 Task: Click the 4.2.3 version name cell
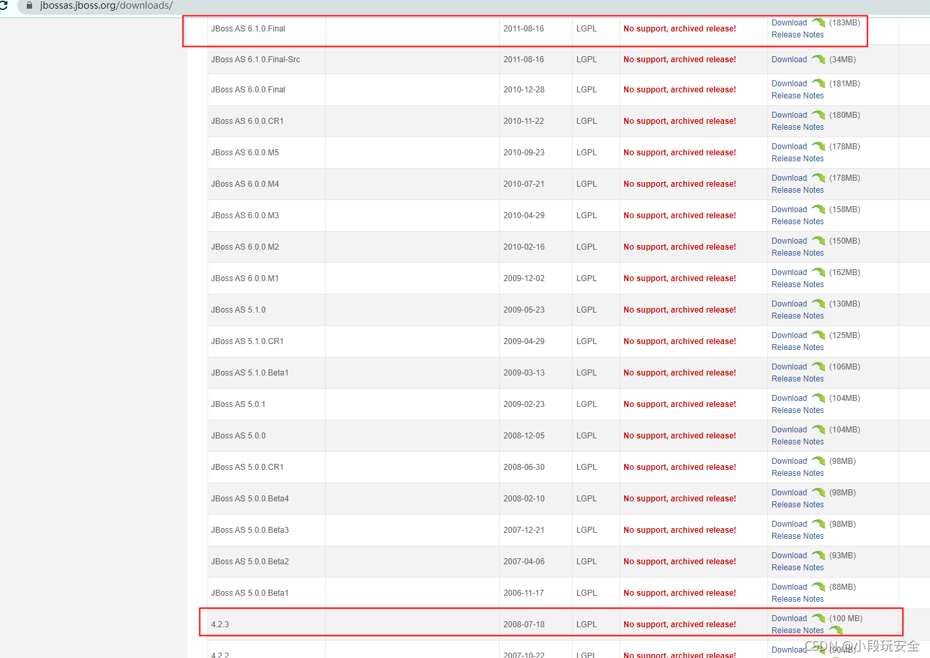[x=266, y=625]
